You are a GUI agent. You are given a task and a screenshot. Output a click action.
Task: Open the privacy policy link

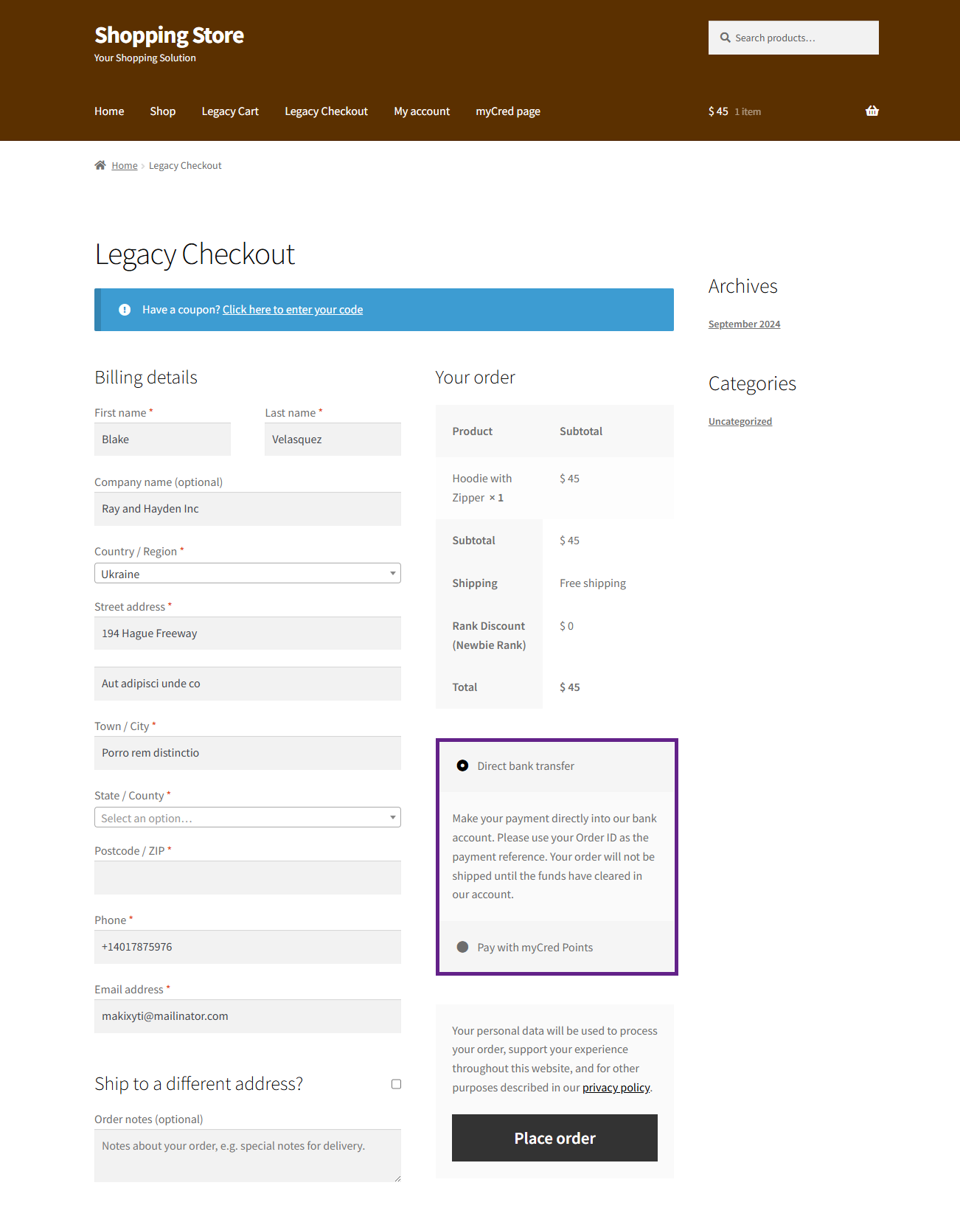pyautogui.click(x=616, y=1088)
